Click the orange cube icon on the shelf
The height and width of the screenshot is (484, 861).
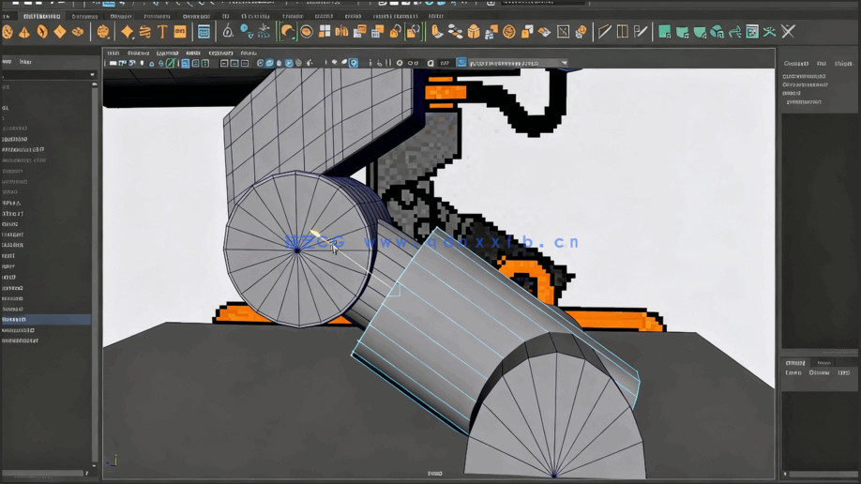[474, 32]
